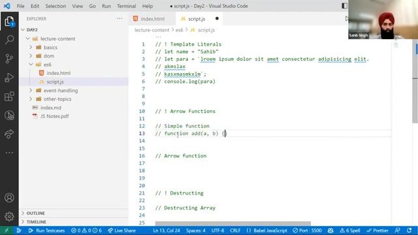Click the Copilot status bar icon
This screenshot has width=418, height=235.
click(330, 230)
